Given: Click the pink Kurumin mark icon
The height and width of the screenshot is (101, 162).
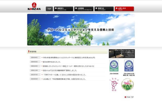Looking at the screenshot, I should click(x=114, y=85).
